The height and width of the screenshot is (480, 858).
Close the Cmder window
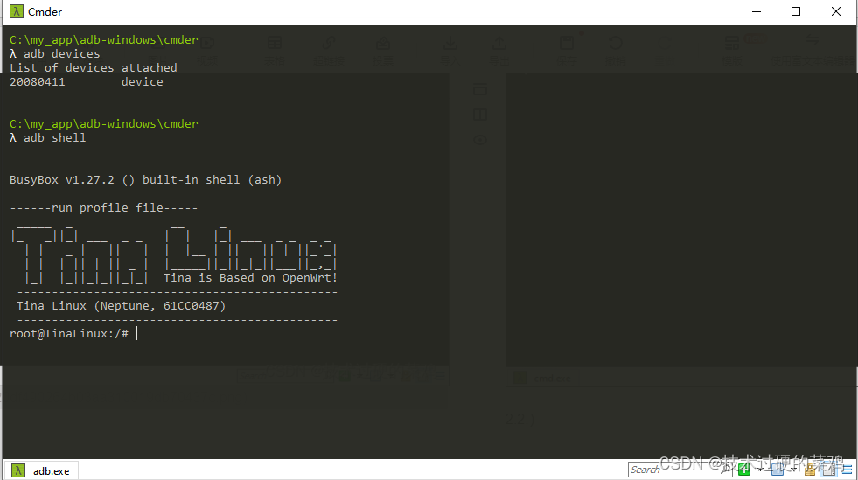point(836,12)
